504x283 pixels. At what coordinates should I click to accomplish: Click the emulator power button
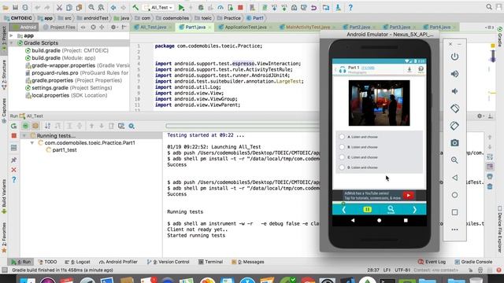pos(454,57)
